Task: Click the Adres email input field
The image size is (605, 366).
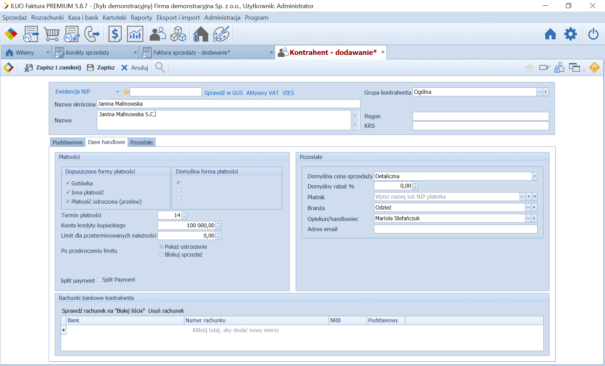Action: [x=456, y=229]
